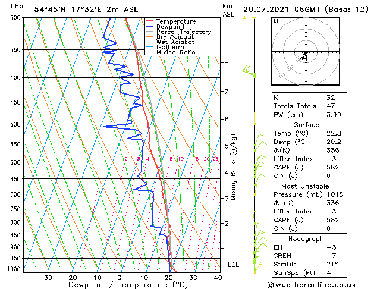The width and height of the screenshot is (374, 289).
Task: Click the km ASL unit label
Action: coord(228,10)
